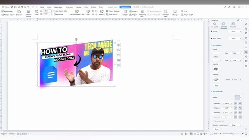The width and height of the screenshot is (249, 140).
Task: Toggle Lock Aspect Ratio checkbox
Action: 60,11
